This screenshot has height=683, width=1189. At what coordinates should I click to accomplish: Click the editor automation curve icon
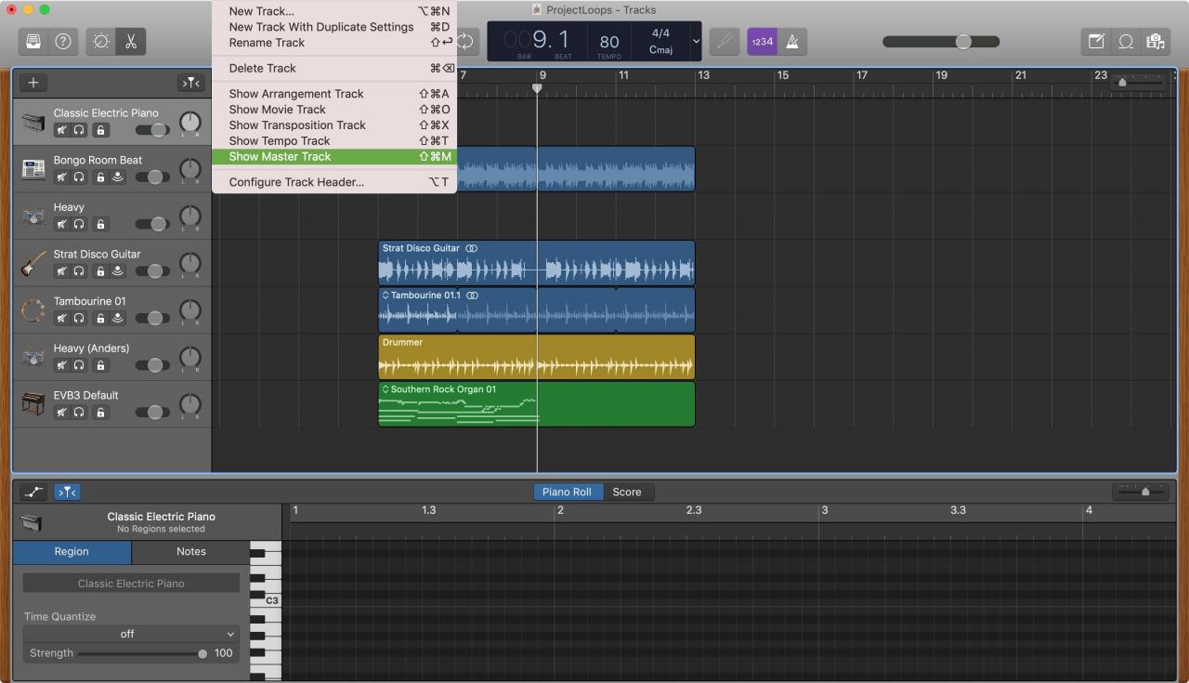(33, 492)
